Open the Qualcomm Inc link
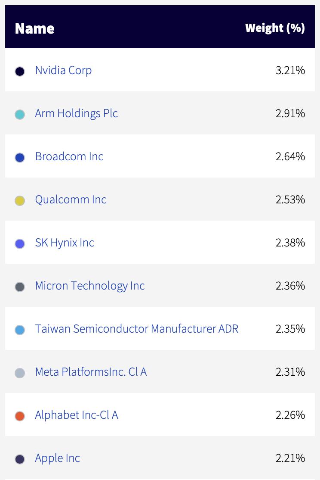This screenshot has width=320, height=480. click(x=71, y=199)
